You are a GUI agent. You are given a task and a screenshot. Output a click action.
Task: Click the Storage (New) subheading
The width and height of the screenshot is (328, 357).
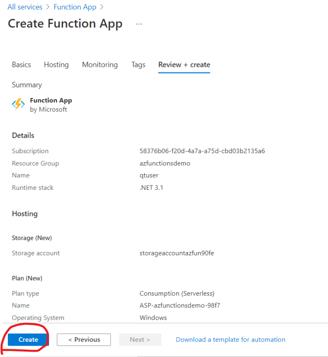pyautogui.click(x=32, y=238)
